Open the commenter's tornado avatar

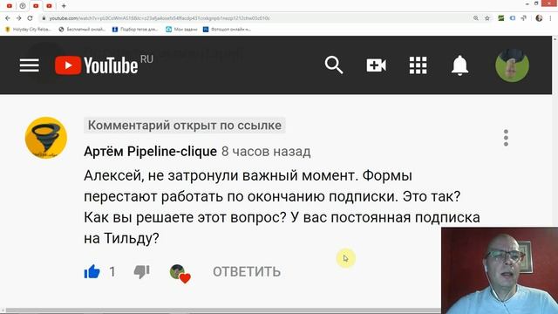(x=46, y=138)
